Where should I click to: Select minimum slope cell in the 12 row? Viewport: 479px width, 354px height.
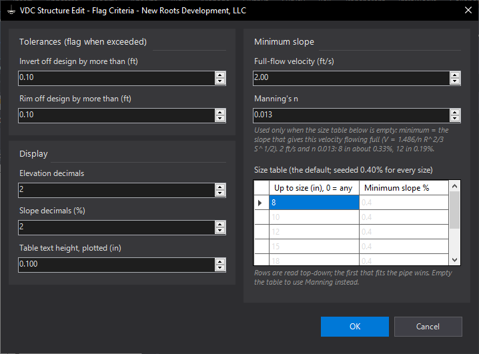pos(404,232)
